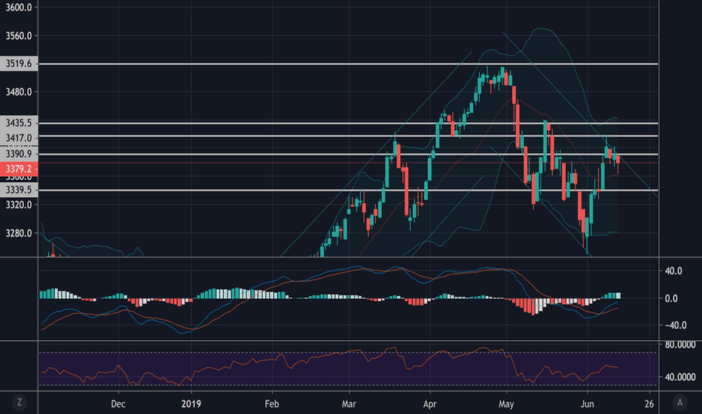The height and width of the screenshot is (414, 702).
Task: Click the 3280.0 price axis value
Action: click(19, 233)
